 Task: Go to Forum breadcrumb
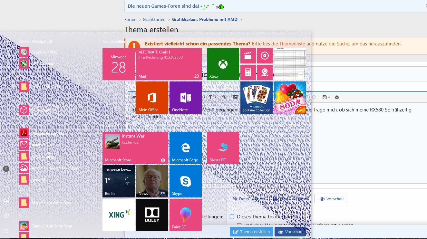pos(131,19)
